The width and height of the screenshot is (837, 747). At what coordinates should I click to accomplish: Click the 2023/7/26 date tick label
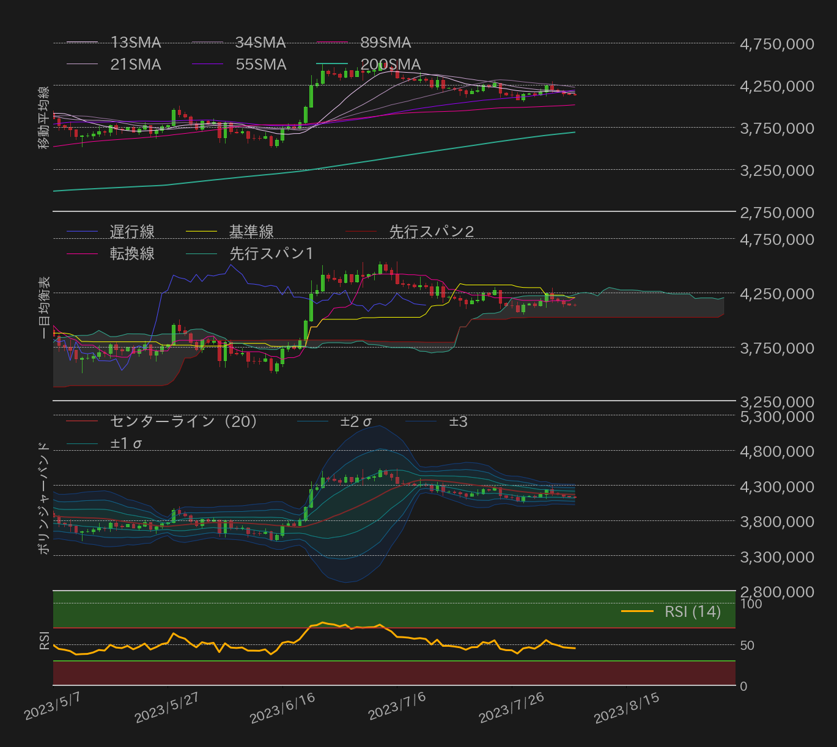point(511,707)
